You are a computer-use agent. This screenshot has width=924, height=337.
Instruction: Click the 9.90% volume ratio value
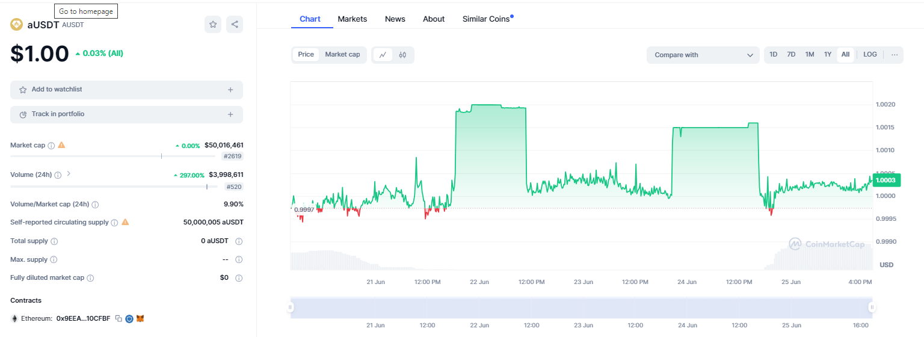pyautogui.click(x=233, y=204)
